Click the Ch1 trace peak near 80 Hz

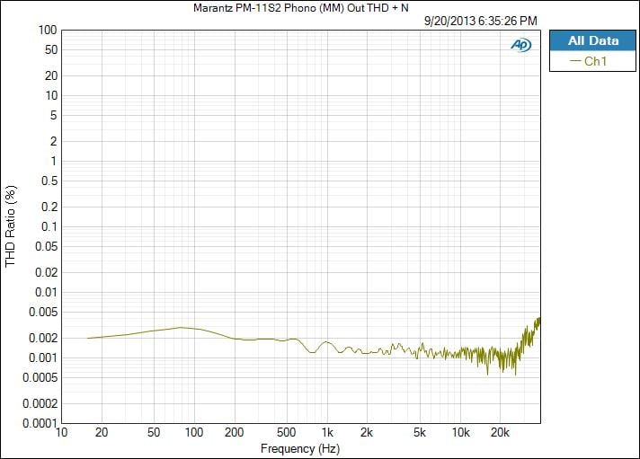pos(181,327)
